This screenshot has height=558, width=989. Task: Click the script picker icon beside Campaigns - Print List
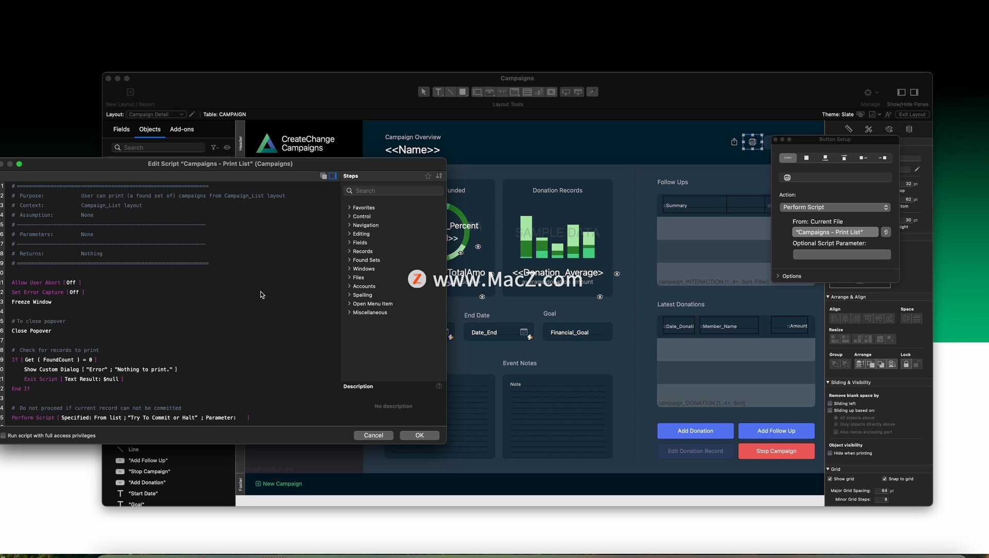886,232
